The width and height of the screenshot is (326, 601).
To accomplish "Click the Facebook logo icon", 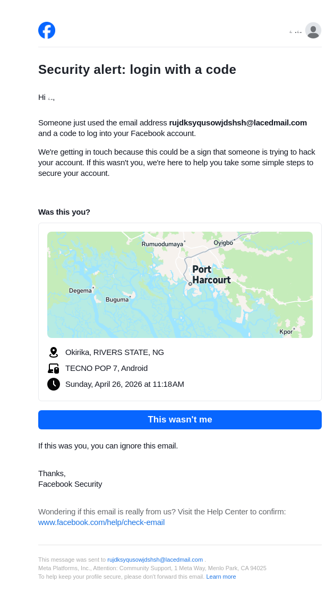I will click(x=47, y=30).
